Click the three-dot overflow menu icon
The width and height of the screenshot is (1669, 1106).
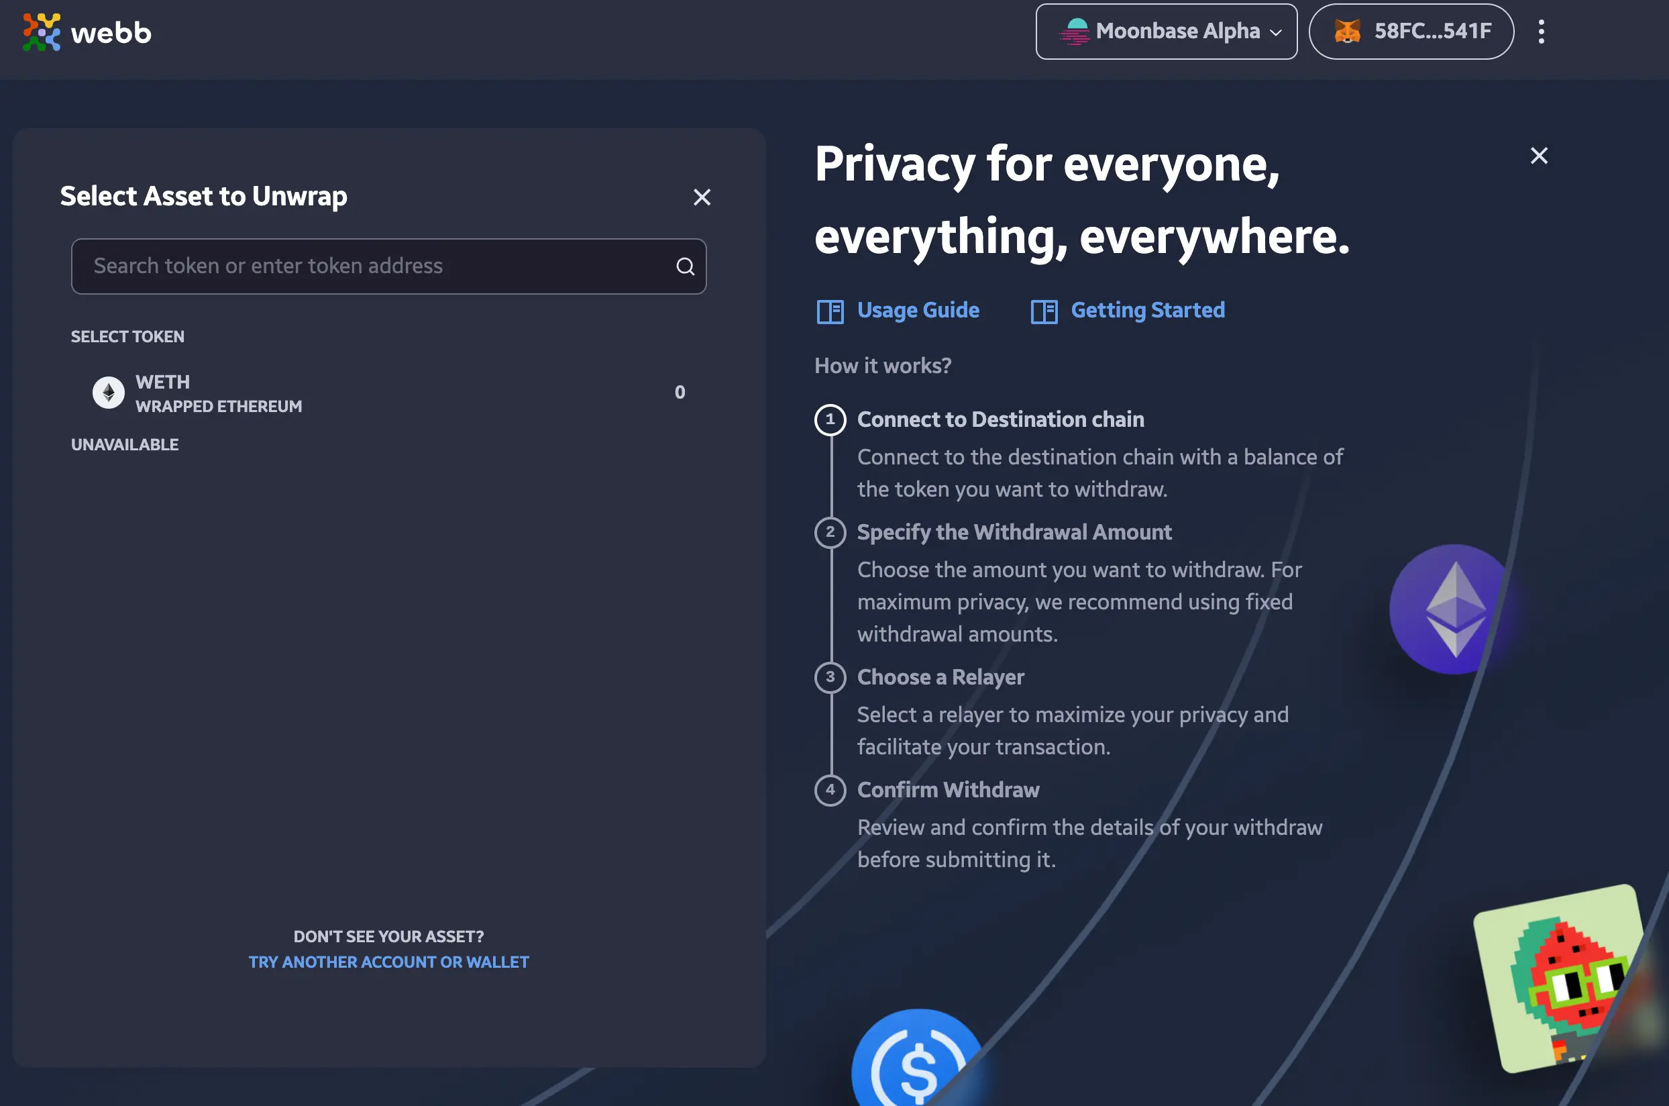[1542, 31]
